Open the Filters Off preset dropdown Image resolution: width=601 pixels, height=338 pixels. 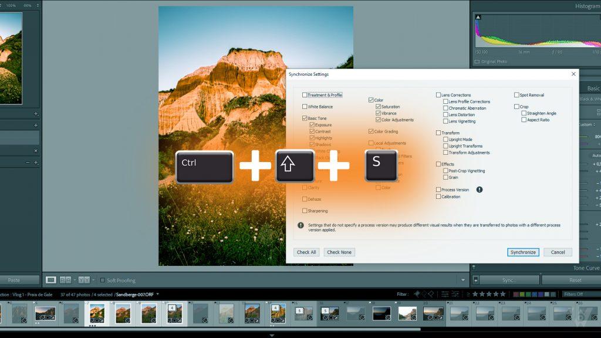581,294
